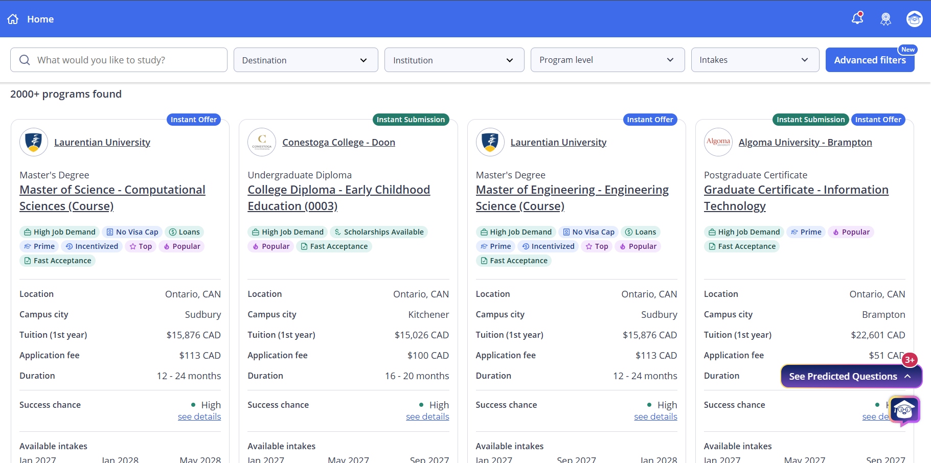Click Instant Submission badge on Algoma card
This screenshot has width=931, height=463.
811,120
